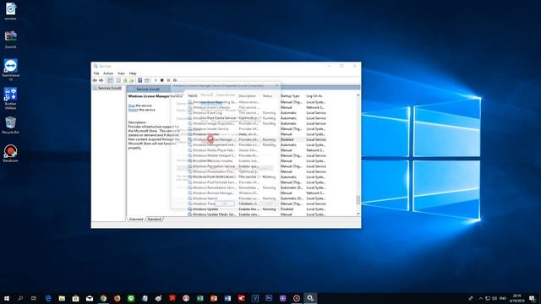Image resolution: width=541 pixels, height=304 pixels.
Task: Show hidden system tray icons
Action: 481,298
